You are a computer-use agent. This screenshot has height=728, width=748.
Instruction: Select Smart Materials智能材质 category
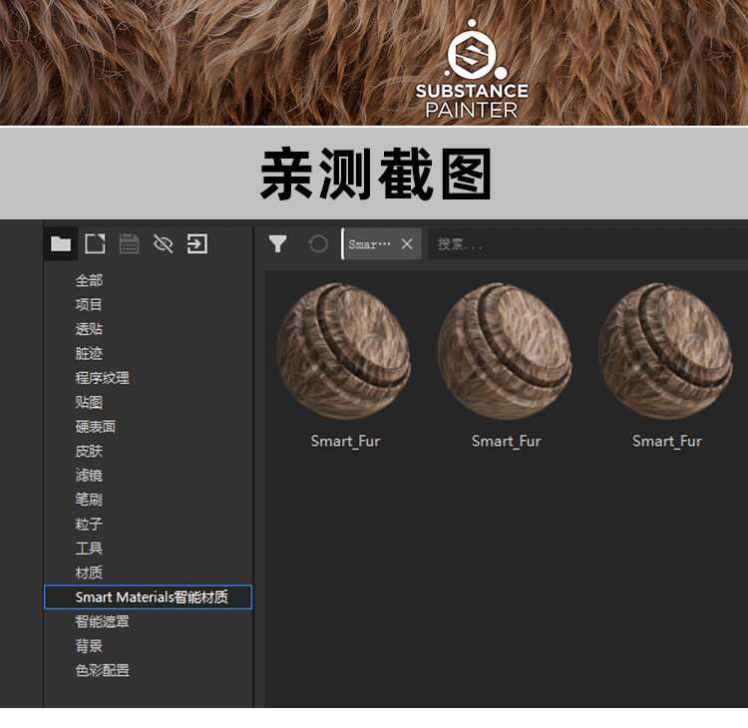(x=150, y=597)
